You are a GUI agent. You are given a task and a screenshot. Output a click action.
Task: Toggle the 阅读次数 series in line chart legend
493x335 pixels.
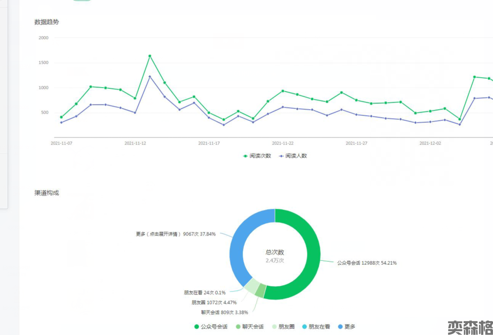coord(257,156)
